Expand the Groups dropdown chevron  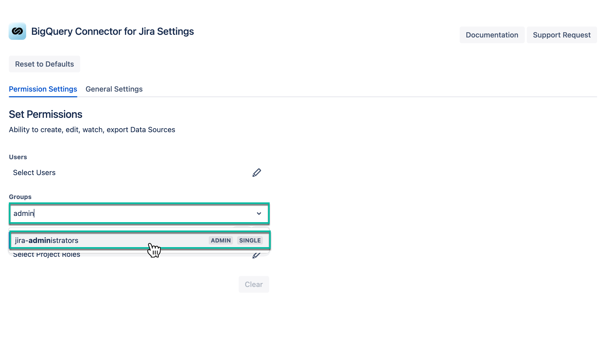[259, 214]
